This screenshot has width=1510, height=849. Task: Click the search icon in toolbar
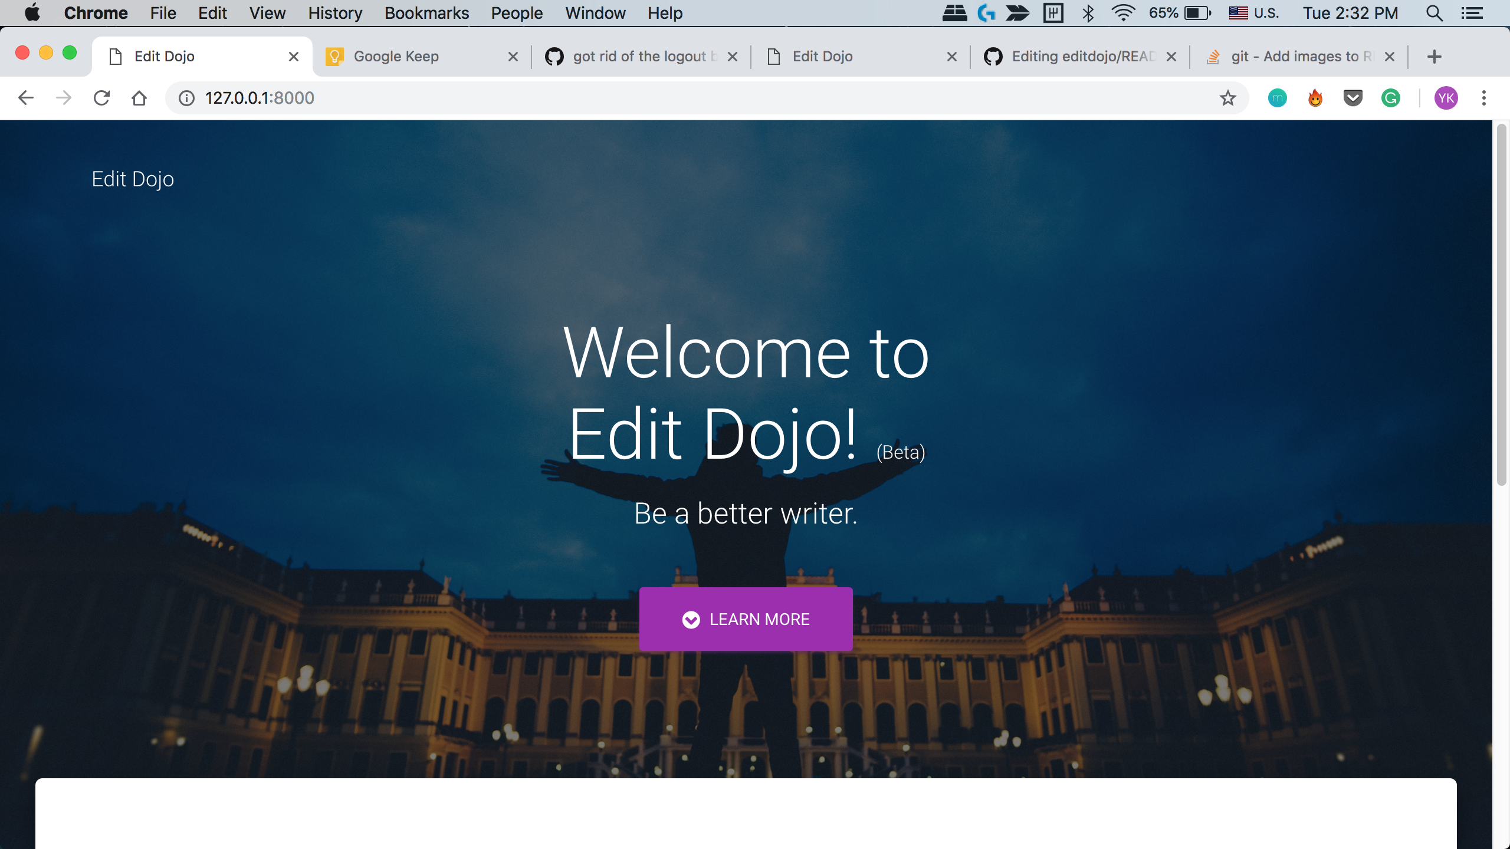click(1434, 14)
